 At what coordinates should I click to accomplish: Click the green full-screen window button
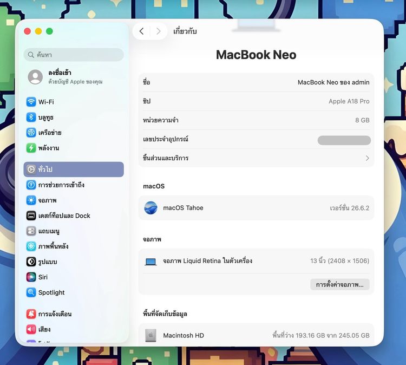tap(49, 31)
